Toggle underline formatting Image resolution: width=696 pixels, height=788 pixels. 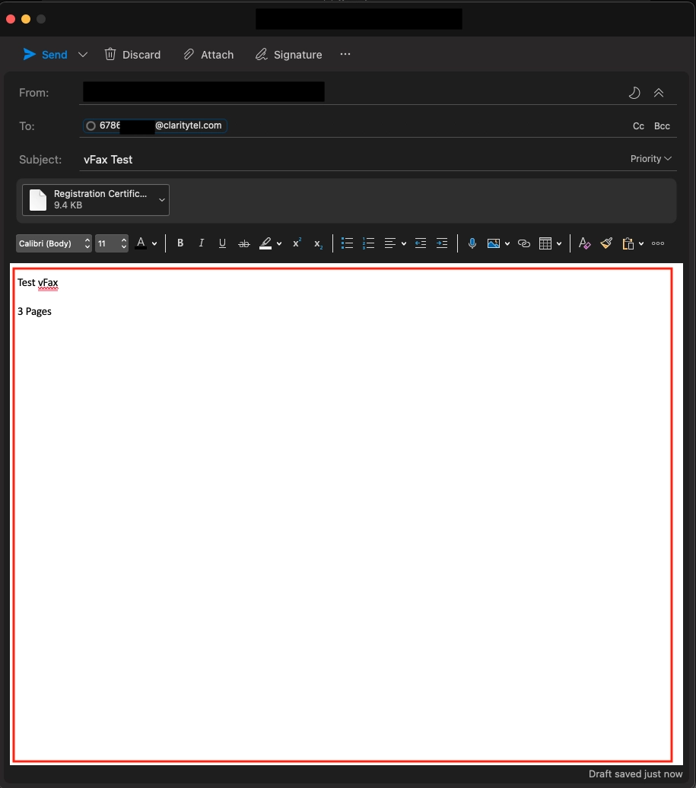coord(222,243)
